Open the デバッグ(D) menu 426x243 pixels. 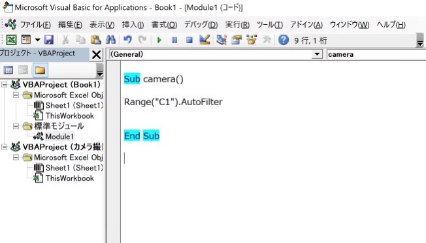(x=201, y=25)
